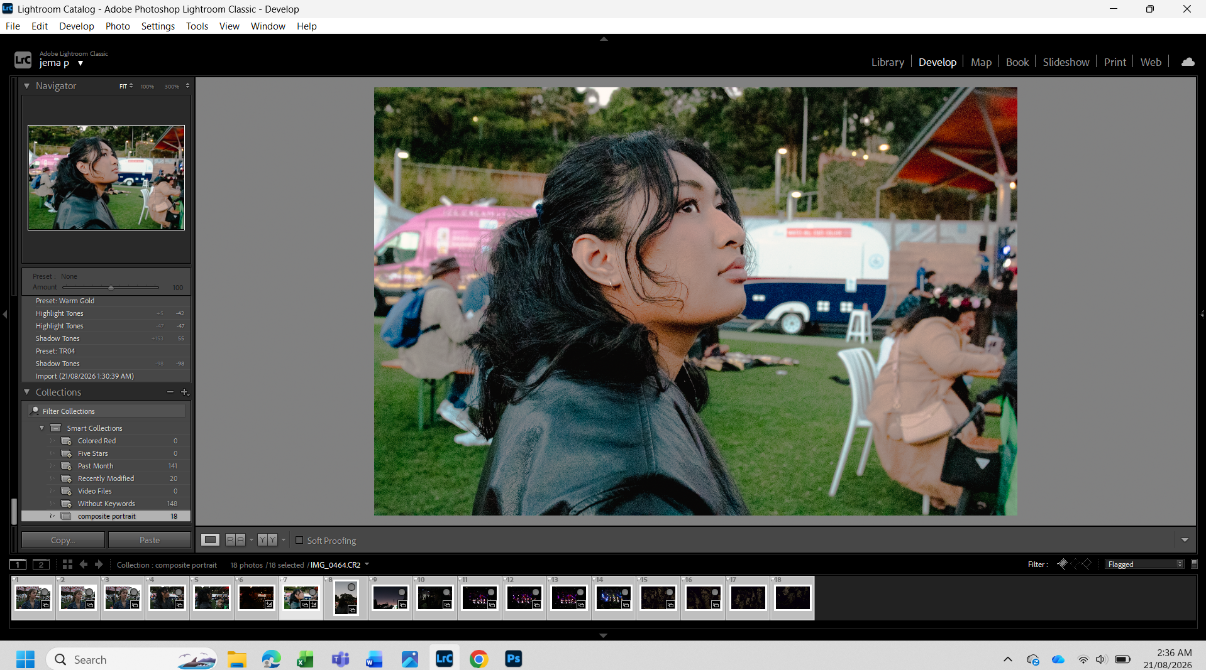1206x670 pixels.
Task: Open the cloud sync status icon
Action: coord(1187,62)
